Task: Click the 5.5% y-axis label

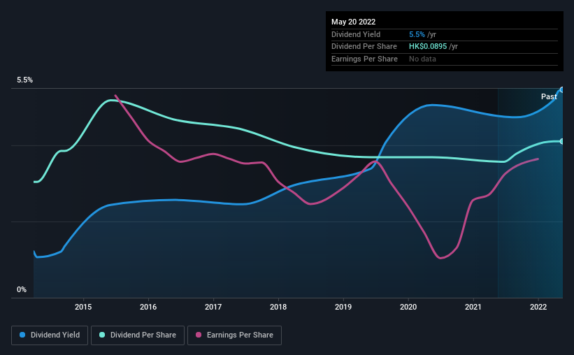Action: (24, 80)
